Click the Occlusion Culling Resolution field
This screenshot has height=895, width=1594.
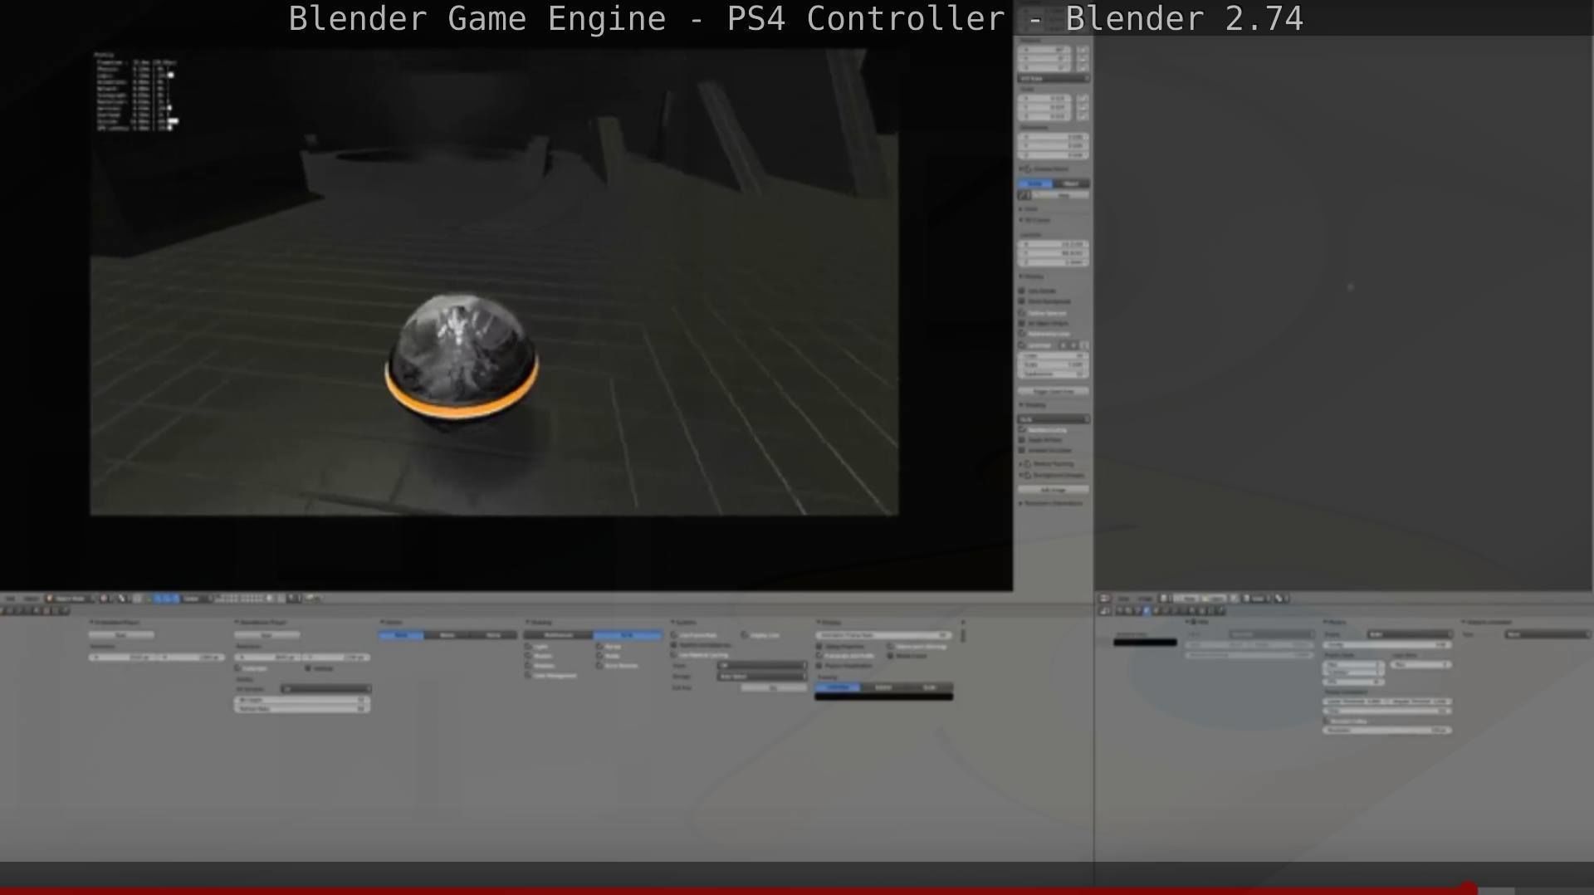click(1386, 731)
